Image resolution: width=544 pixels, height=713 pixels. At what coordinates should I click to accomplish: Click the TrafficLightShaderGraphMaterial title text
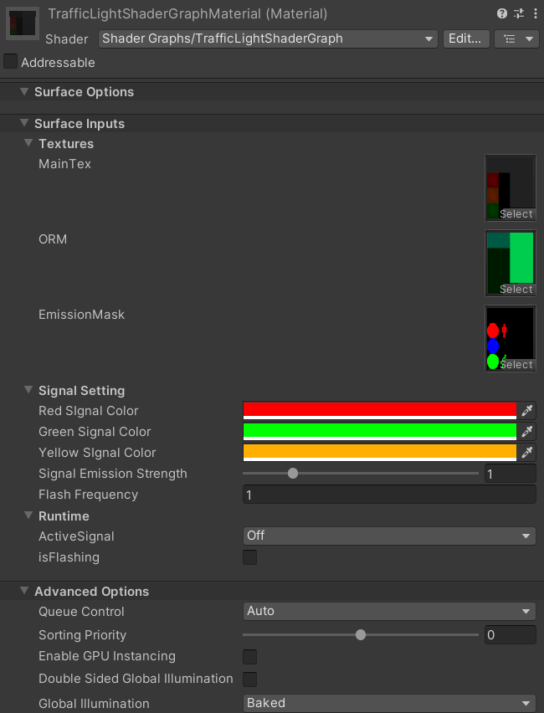187,14
